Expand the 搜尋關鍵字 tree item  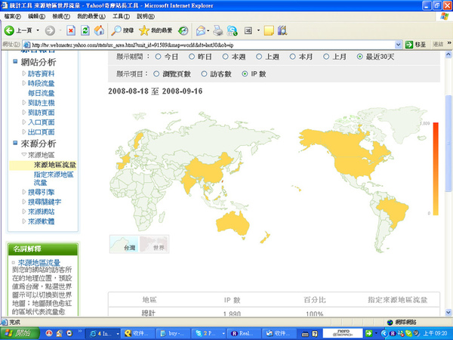(x=25, y=202)
